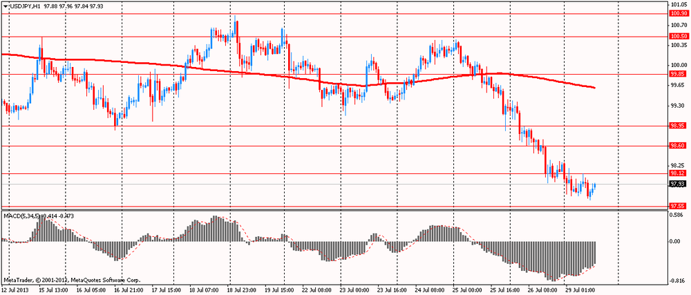Image resolution: width=691 pixels, height=295 pixels.
Task: Click the 100.00 price scale value
Action: 679,66
